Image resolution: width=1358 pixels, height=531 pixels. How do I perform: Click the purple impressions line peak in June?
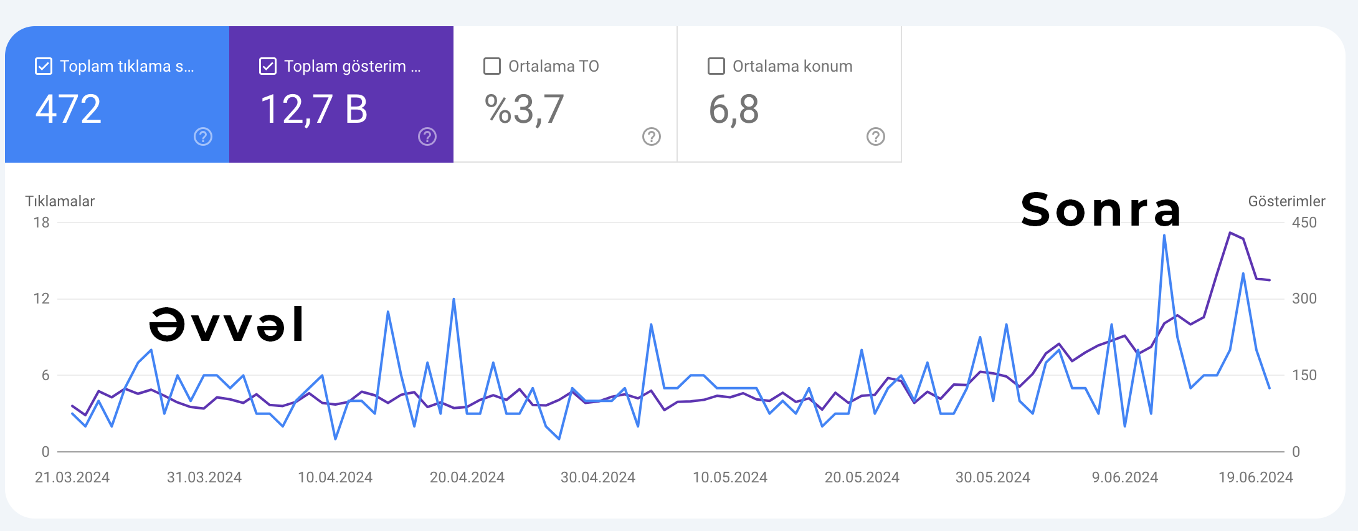(1230, 233)
